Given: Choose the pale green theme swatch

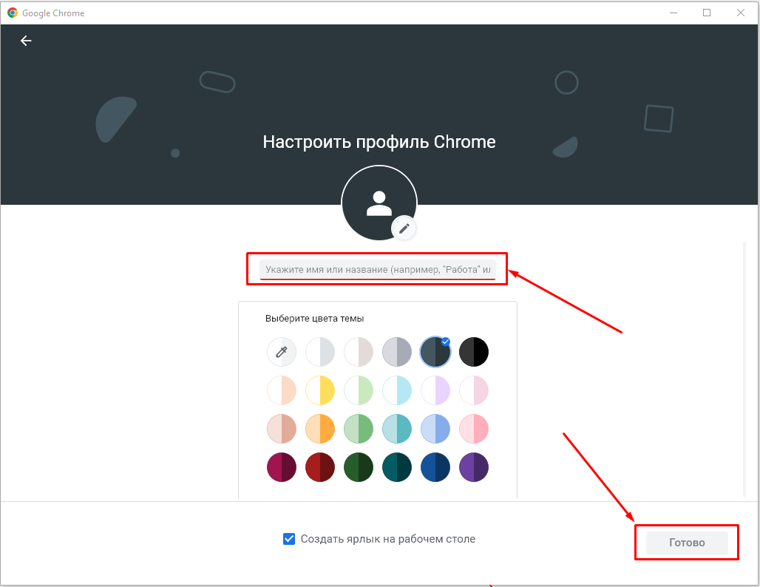Looking at the screenshot, I should pyautogui.click(x=359, y=390).
